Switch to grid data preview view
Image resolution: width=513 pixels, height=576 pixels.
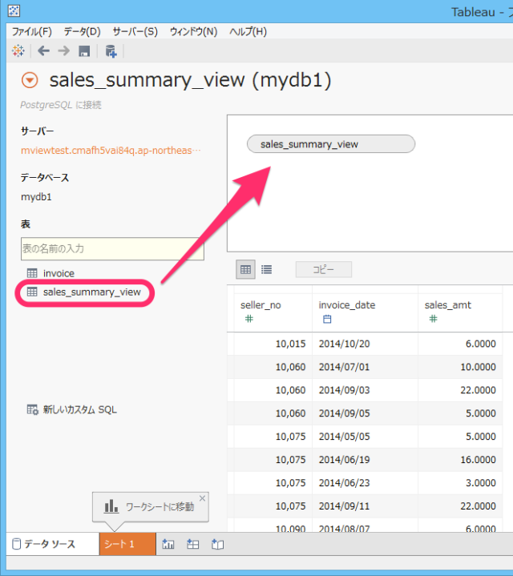point(245,270)
